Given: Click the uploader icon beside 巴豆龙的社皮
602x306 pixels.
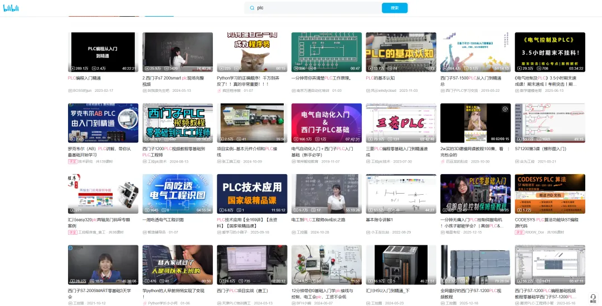Looking at the screenshot, I should 443,161.
